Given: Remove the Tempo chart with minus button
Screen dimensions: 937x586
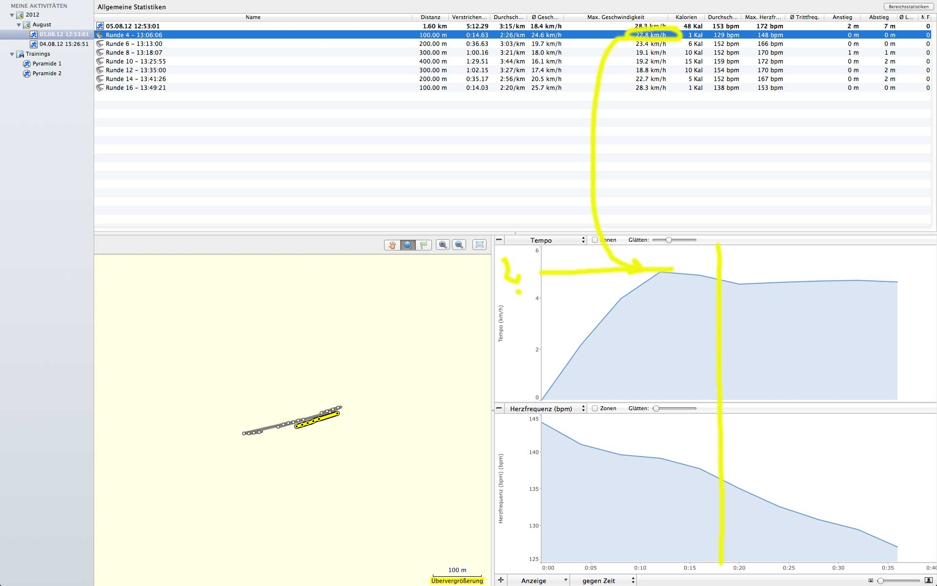Looking at the screenshot, I should point(499,240).
